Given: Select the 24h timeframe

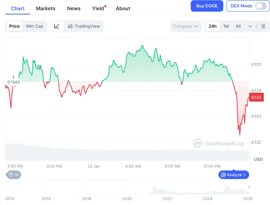Looking at the screenshot, I should (213, 26).
